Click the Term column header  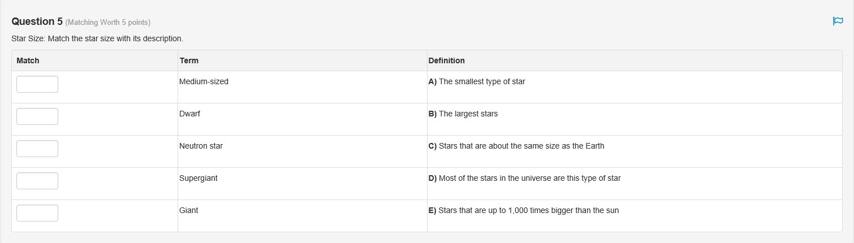click(189, 60)
